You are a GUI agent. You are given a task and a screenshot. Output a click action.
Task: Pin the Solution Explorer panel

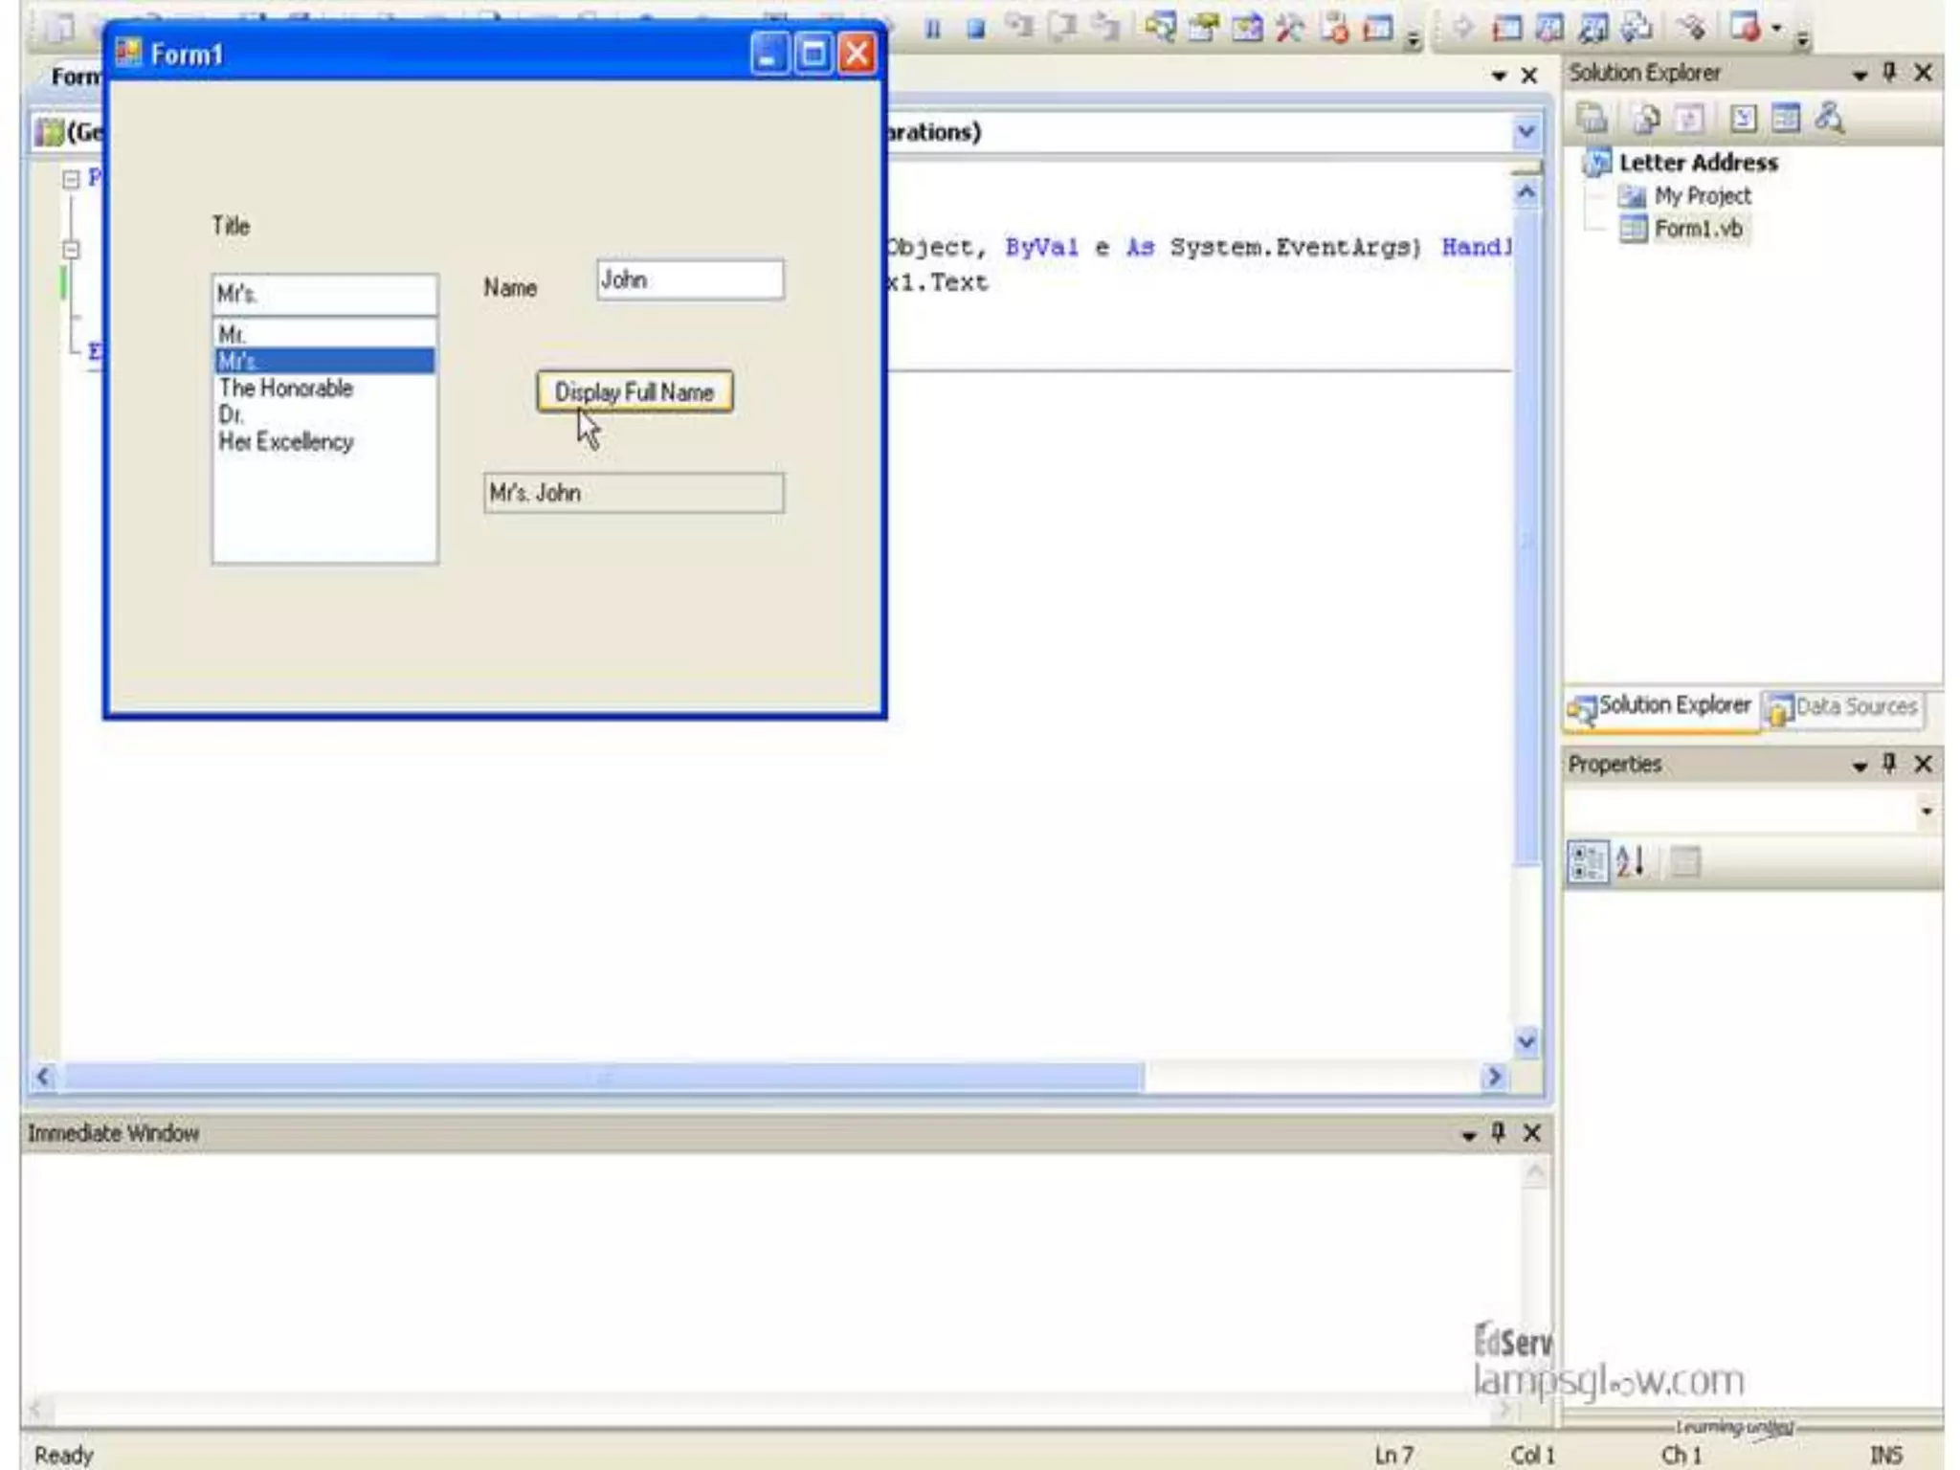[x=1889, y=72]
